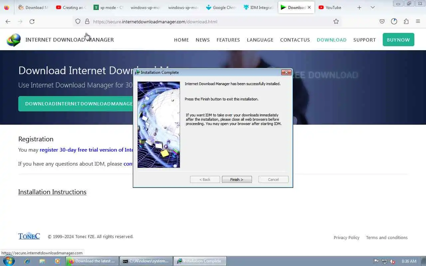Open the list all tabs dropdown
Viewport: 426px width, 266px height.
373,7
